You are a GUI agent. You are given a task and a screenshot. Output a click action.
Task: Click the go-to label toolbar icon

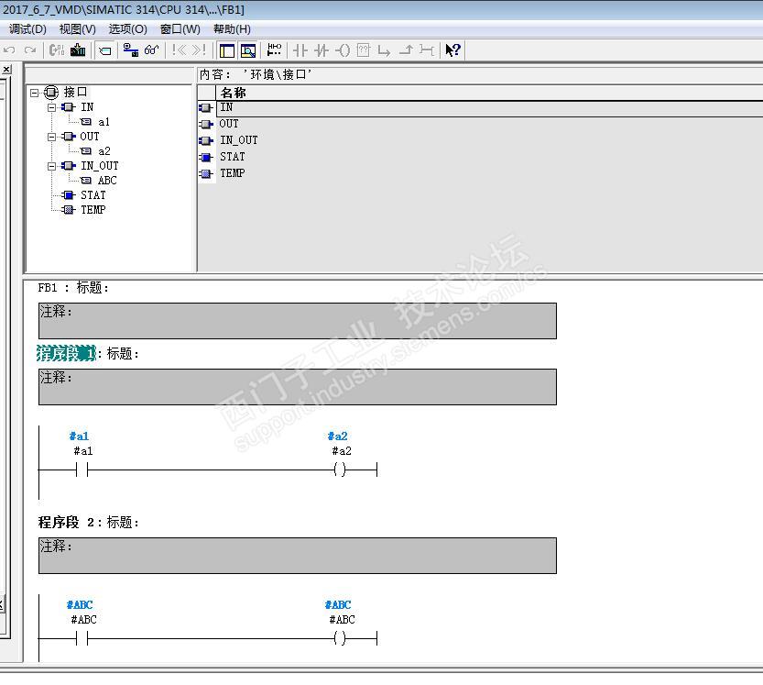click(x=105, y=50)
